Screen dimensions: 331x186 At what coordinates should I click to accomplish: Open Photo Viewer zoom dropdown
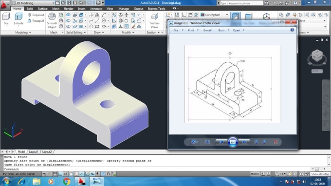pyautogui.click(x=194, y=142)
